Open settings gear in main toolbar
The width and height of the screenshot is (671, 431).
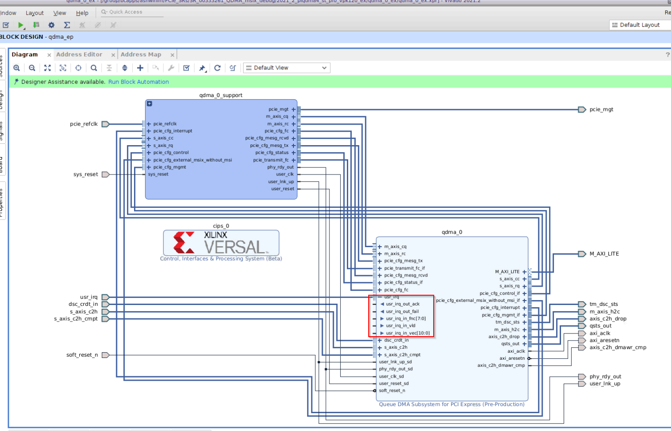click(51, 25)
